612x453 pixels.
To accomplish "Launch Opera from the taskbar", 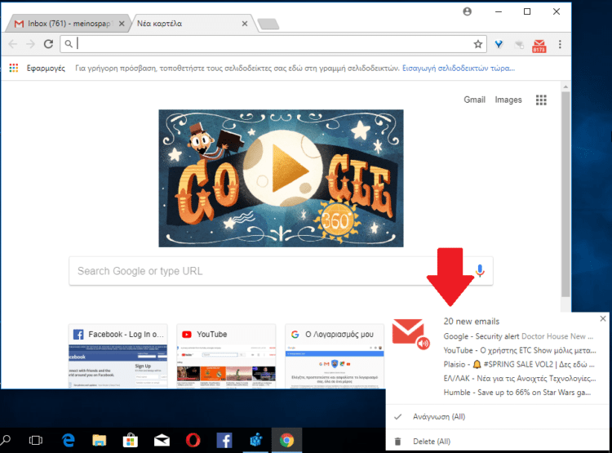I will tap(193, 441).
